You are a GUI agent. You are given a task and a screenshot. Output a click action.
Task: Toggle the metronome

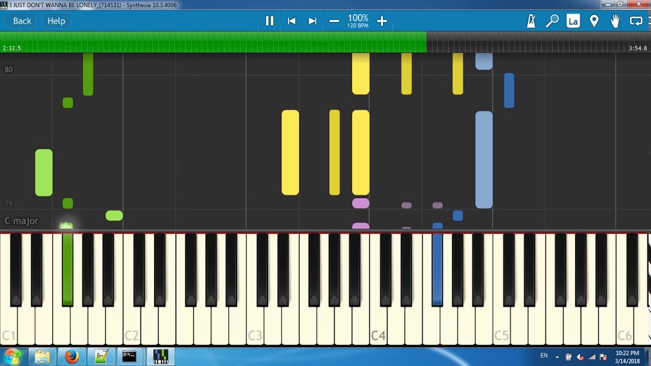click(x=531, y=21)
